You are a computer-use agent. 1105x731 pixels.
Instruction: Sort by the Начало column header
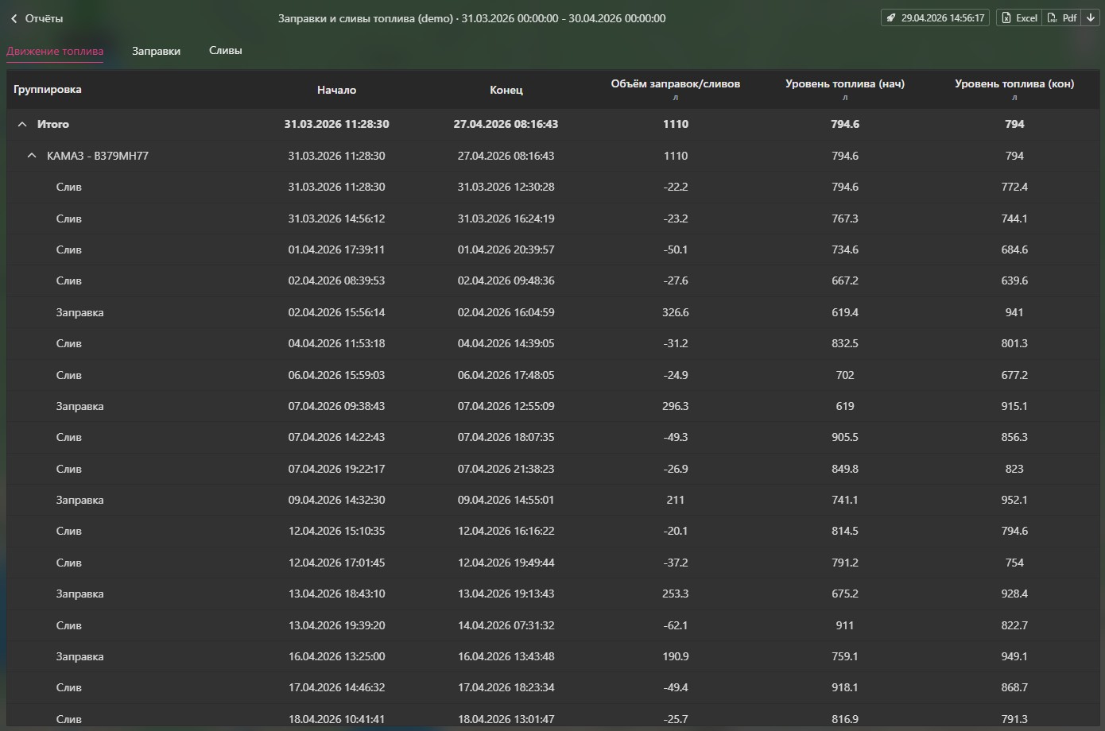[x=336, y=90]
